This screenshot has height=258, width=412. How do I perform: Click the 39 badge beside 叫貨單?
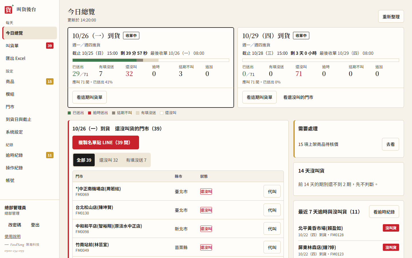50,46
